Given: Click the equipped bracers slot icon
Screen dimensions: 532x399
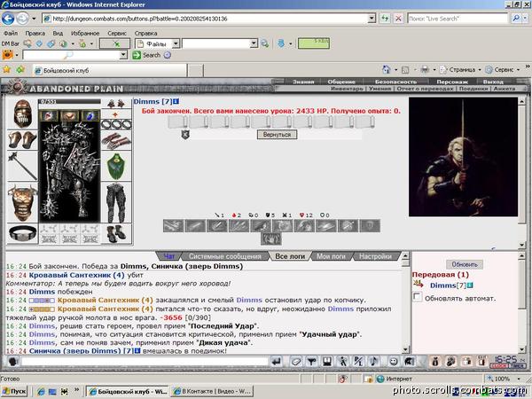Looking at the screenshot, I should (x=22, y=140).
